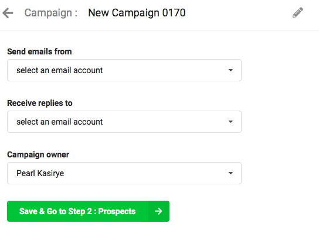Click the "Campaign :" header label
Screen dimensions: 319x244
click(51, 13)
